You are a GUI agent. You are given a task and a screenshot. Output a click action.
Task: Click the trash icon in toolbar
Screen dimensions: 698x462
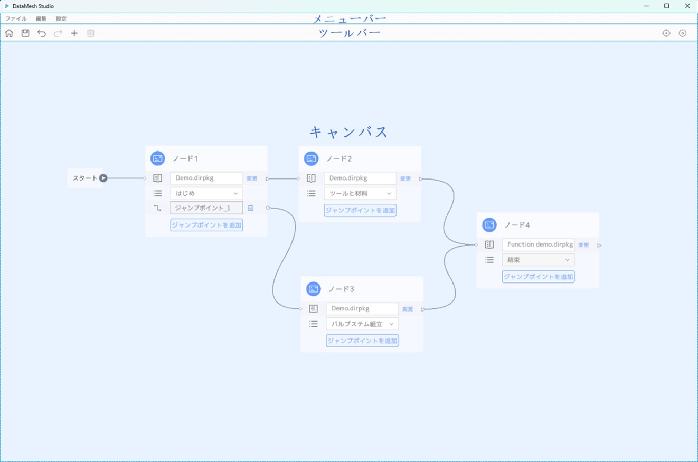tap(91, 33)
